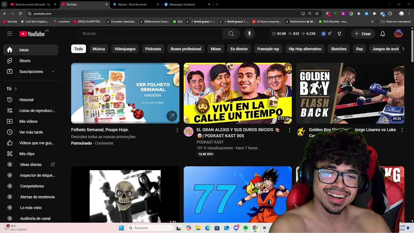The image size is (414, 233).
Task: Open options menu for El Gran Alexis video
Action: coord(289,130)
